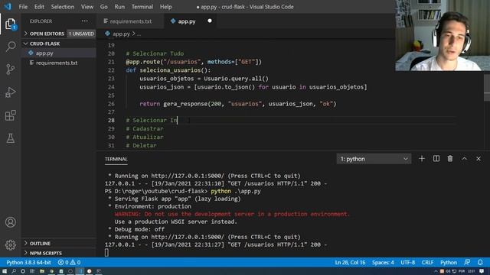Click the '# Deletar' comment on line 31

[x=141, y=146]
